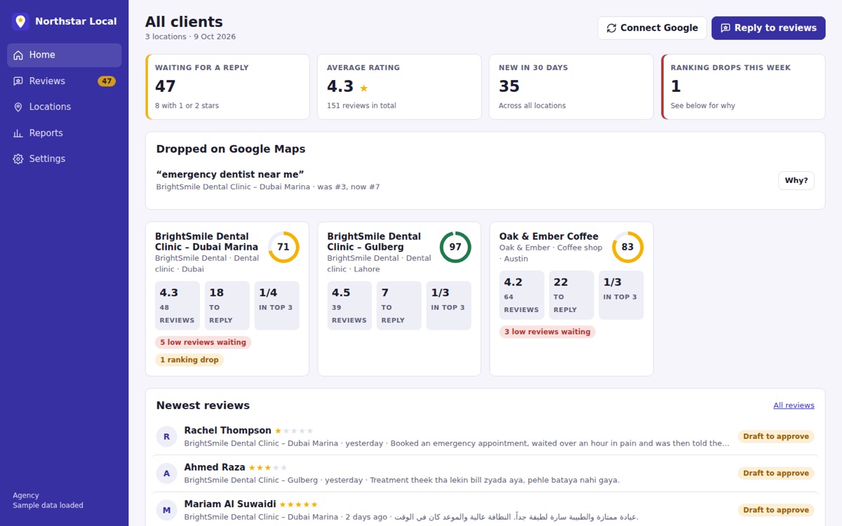Open the Oak & Ember Coffee card title
This screenshot has height=526, width=842.
[549, 236]
